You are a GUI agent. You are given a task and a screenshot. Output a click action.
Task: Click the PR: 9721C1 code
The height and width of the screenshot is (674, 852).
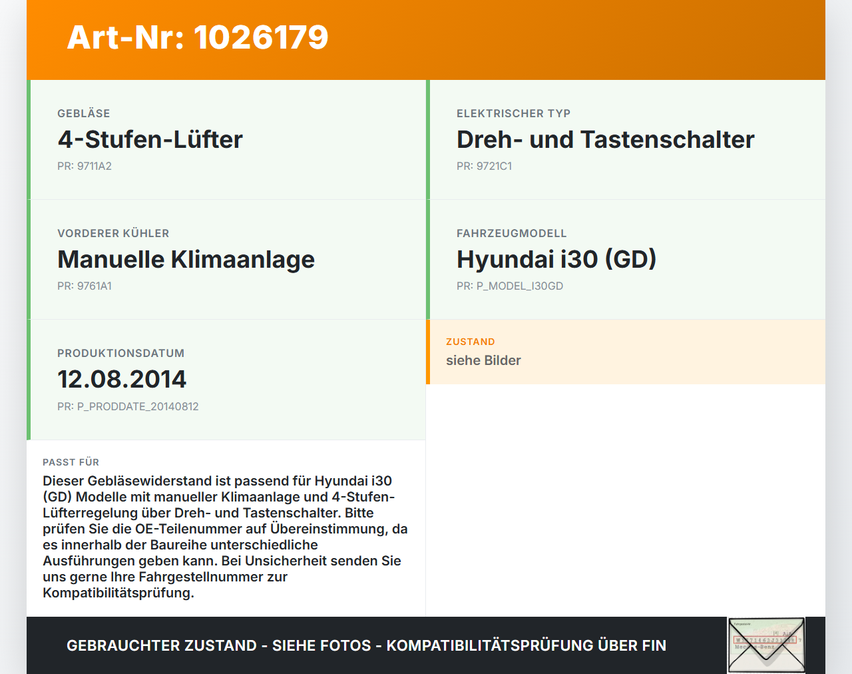pos(484,167)
